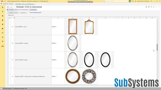The height and width of the screenshot is (90, 161).
Task: Open the treasury section icon in sidebar
Action: [3, 33]
